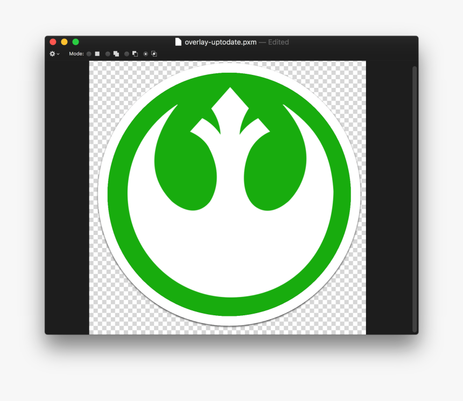Screen dimensions: 463x401
Task: Click the document proxy icon in title bar
Action: 178,42
